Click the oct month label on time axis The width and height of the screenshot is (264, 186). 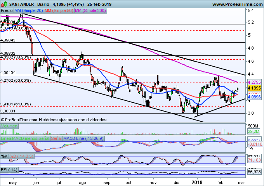coord(129,183)
